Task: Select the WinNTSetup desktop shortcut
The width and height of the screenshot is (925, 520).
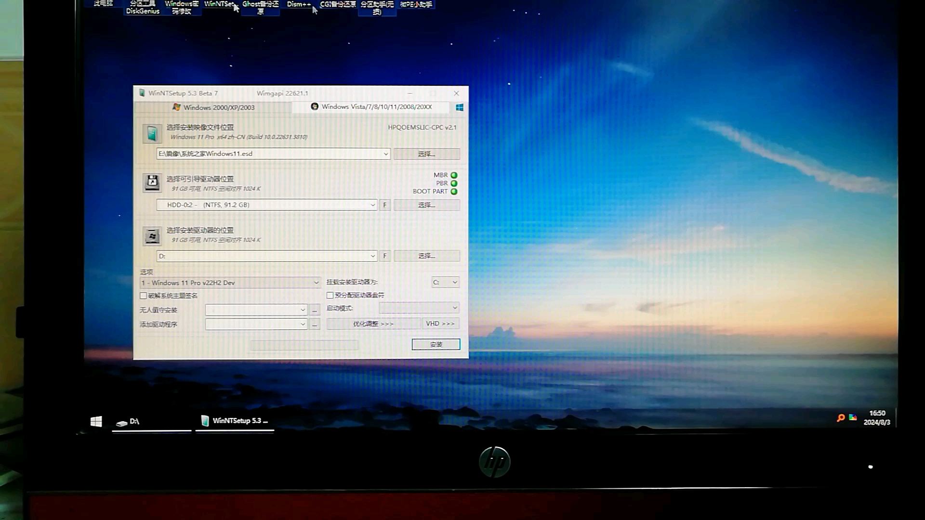Action: pyautogui.click(x=219, y=4)
